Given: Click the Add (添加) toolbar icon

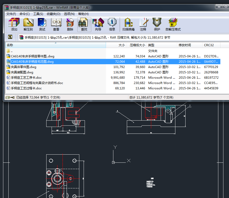Looking at the screenshot, I should tap(14, 24).
